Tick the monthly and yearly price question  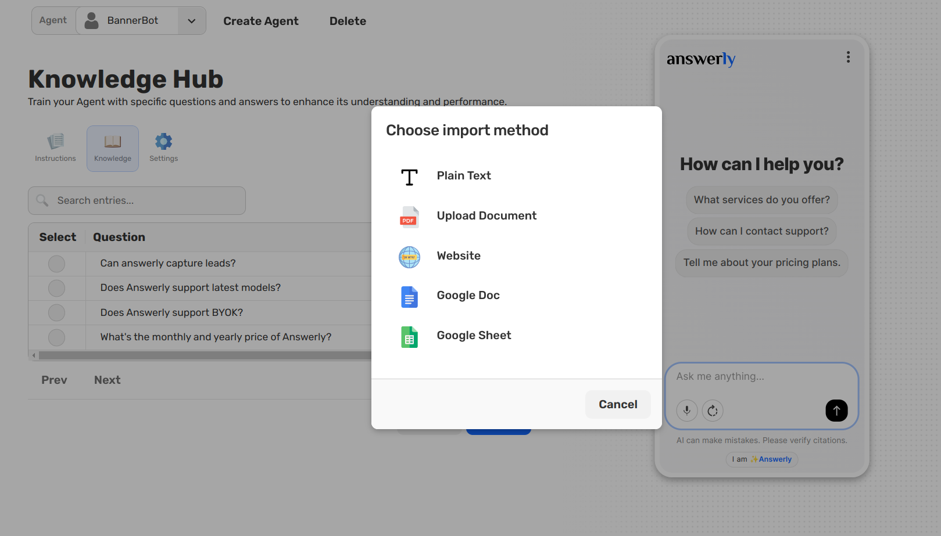[x=56, y=337]
